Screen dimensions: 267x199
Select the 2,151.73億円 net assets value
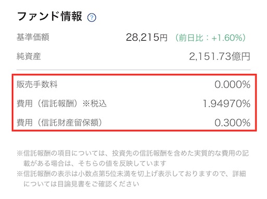220,56
